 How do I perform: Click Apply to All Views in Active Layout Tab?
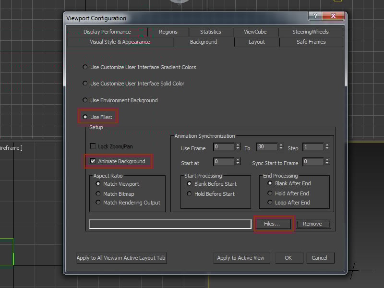pyautogui.click(x=121, y=258)
